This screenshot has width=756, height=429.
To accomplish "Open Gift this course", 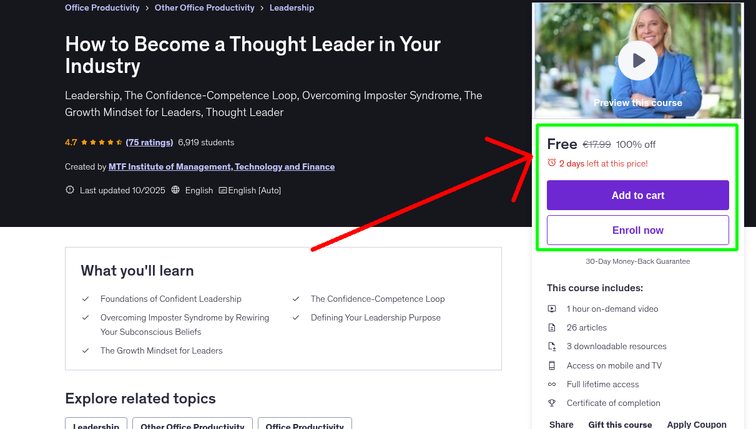I will (620, 424).
